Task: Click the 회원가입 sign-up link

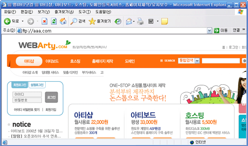Action: coord(51,109)
